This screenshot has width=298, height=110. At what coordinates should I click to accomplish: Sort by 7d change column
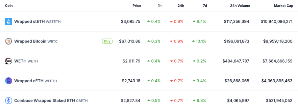click(x=205, y=6)
